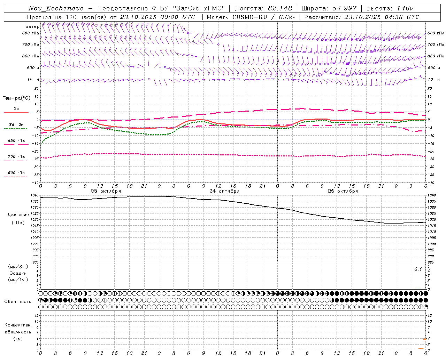Screen dimensions: 446x356
Task: Click the 'Предоставлено ФГБУ "ЗапСиб УГМС"' provider text
Action: pos(161,8)
